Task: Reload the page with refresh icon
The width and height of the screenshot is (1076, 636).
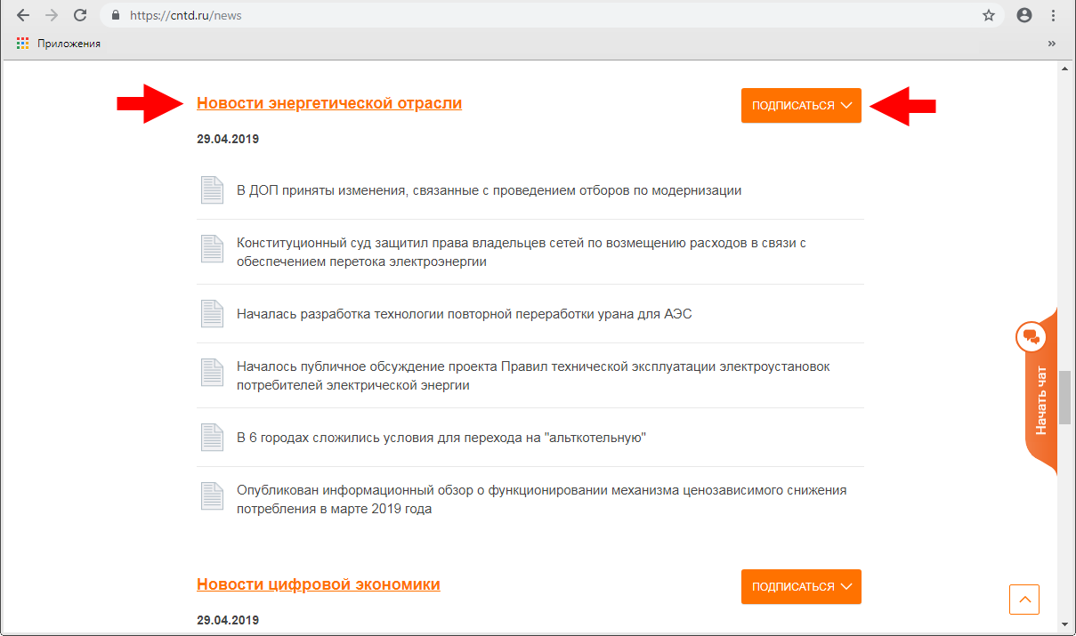Action: pos(80,15)
